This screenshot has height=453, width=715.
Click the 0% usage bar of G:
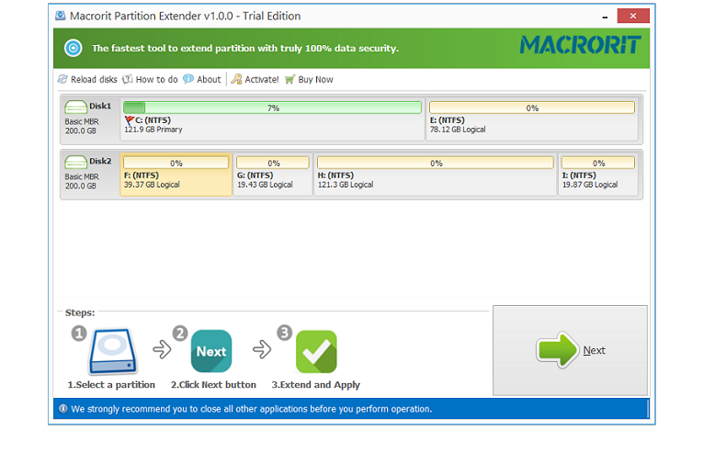(273, 164)
